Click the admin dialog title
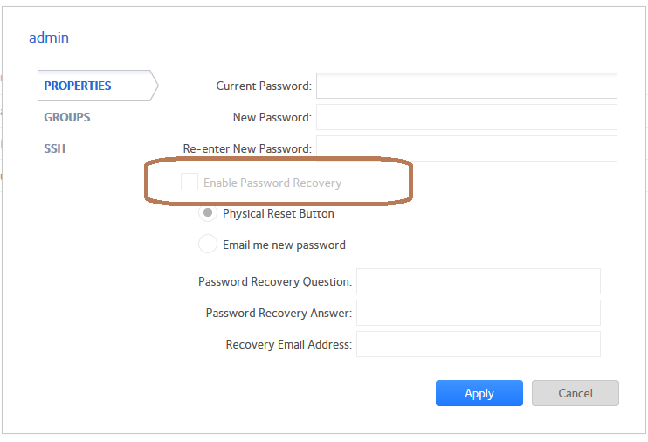 click(49, 38)
